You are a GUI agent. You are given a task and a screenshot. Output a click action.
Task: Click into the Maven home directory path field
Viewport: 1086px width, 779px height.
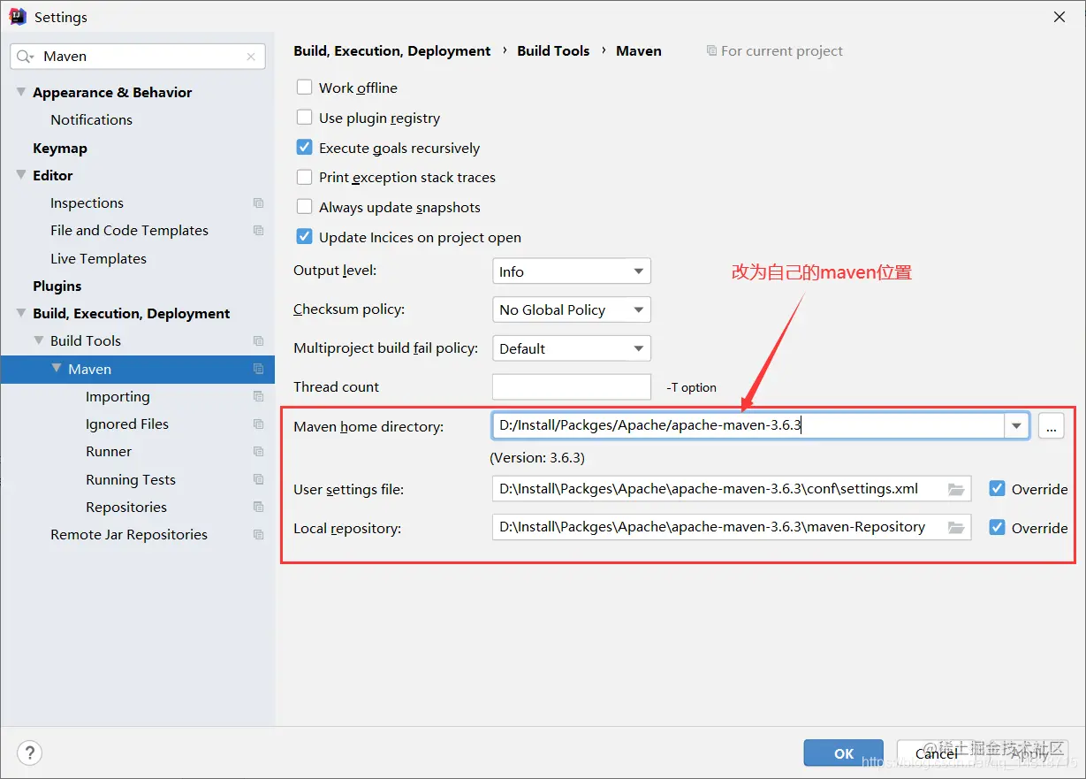point(748,426)
